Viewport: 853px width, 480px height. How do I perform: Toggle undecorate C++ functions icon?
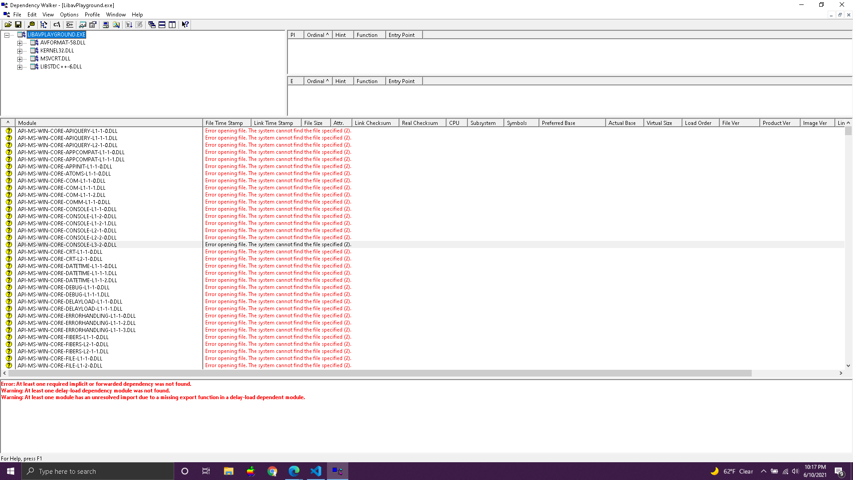tap(70, 25)
